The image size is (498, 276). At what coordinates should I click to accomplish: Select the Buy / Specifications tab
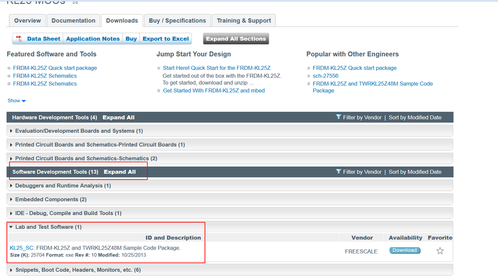coord(177,20)
